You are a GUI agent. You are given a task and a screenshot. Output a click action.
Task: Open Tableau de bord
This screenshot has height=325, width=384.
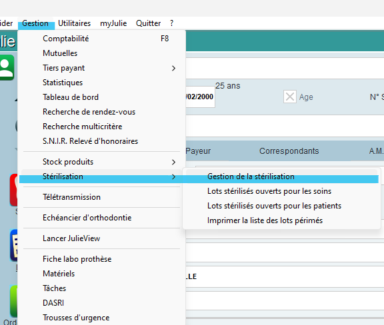pyautogui.click(x=102, y=97)
